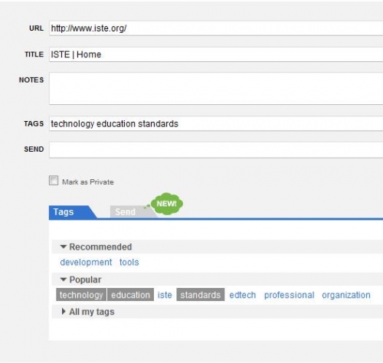Add the professional popular tag
The image size is (383, 363).
point(290,295)
